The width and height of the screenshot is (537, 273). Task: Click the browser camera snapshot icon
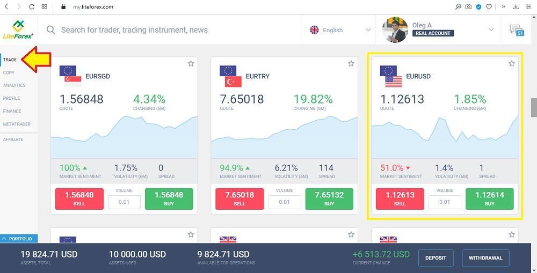click(x=468, y=6)
